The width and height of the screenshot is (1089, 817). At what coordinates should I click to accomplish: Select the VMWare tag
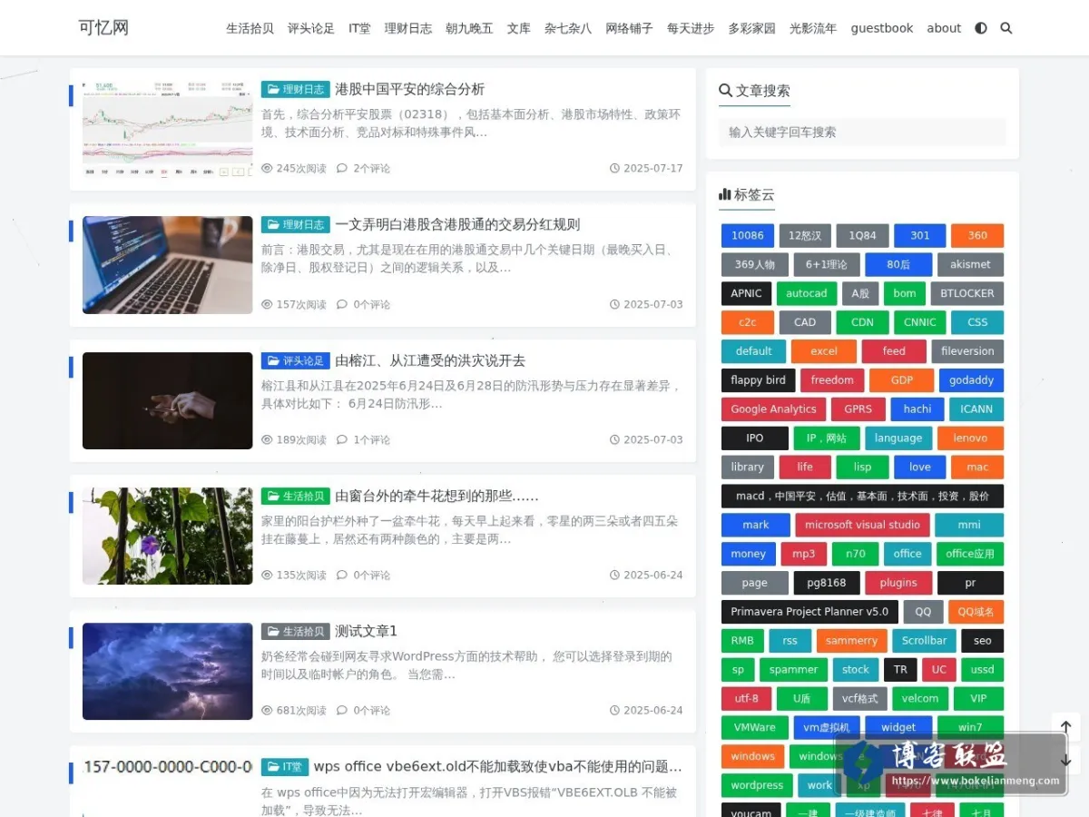click(755, 728)
